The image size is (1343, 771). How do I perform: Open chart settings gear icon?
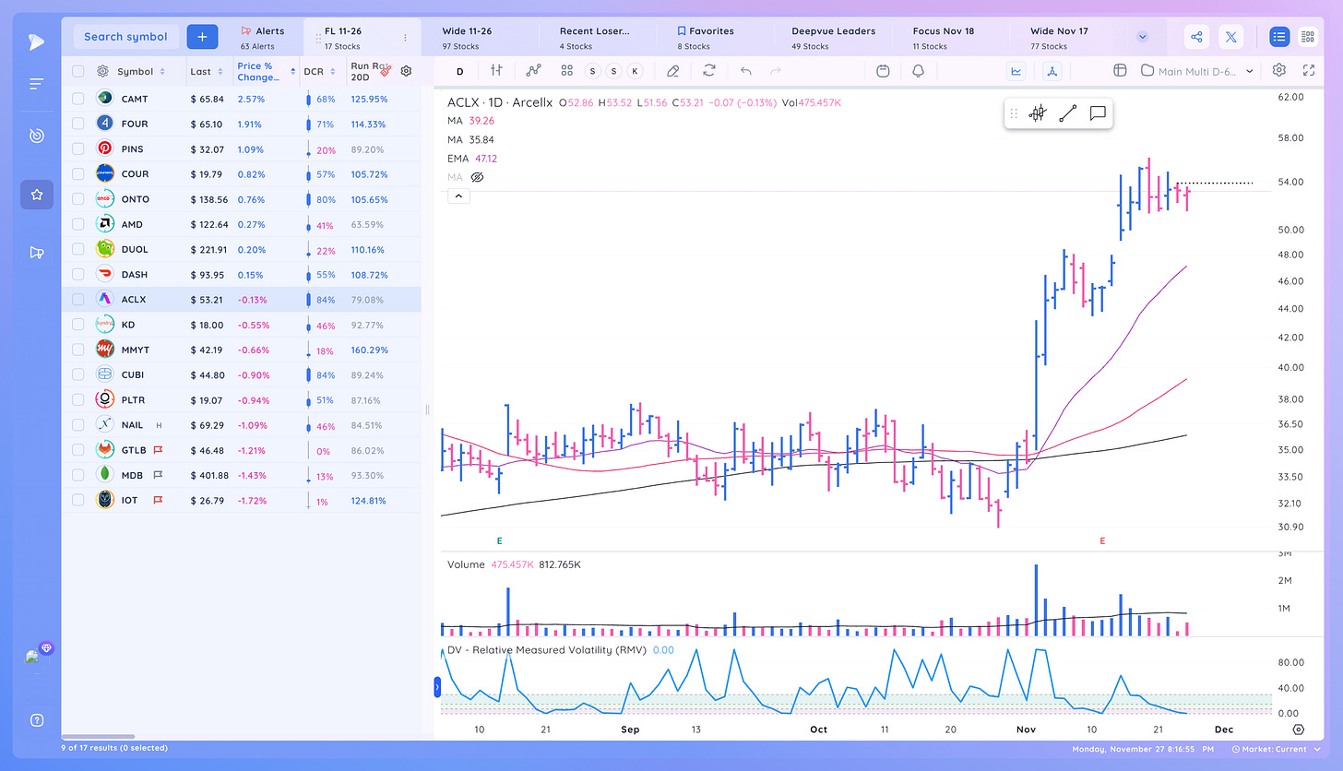[x=1279, y=70]
